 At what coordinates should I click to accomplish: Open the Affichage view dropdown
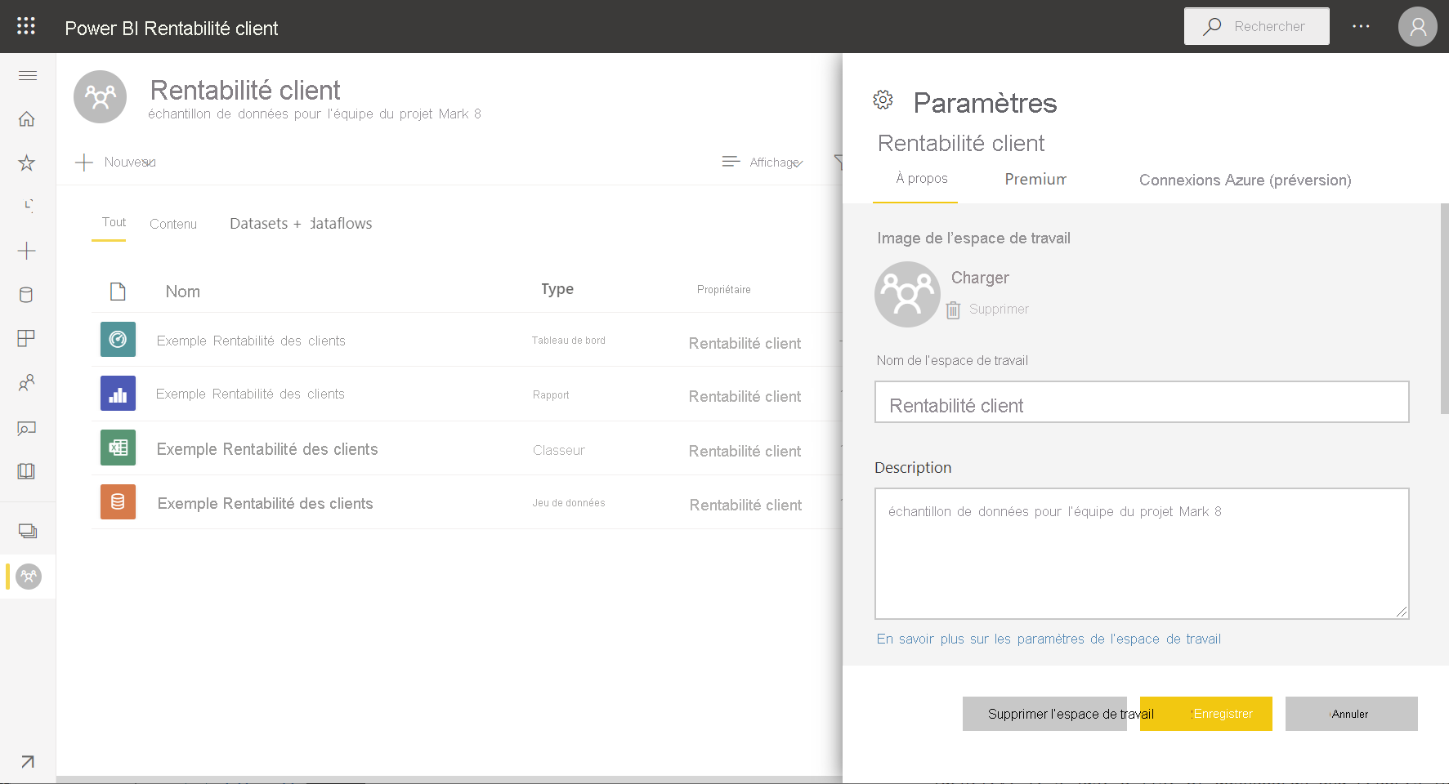[763, 163]
